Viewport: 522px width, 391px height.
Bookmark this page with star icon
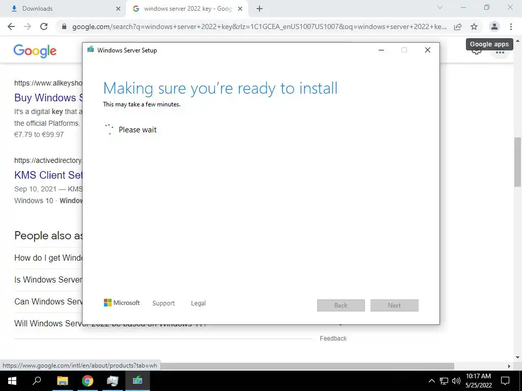tap(474, 26)
